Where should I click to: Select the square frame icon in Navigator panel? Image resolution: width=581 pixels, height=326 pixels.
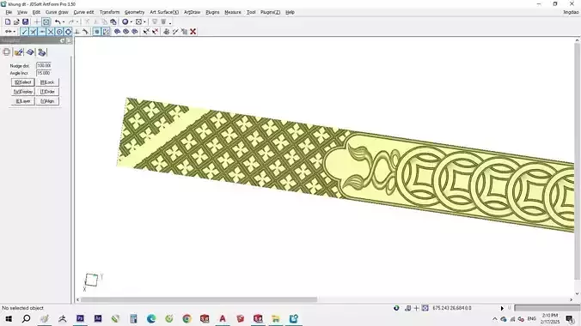(x=7, y=52)
